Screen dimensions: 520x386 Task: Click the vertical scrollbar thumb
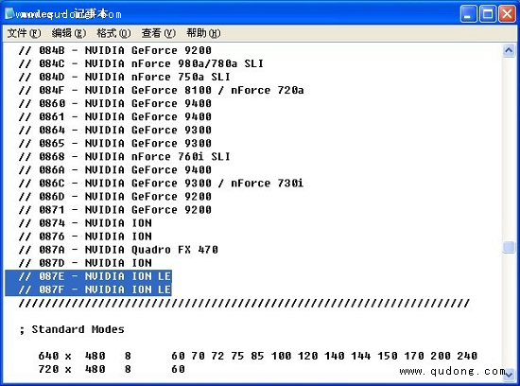(509, 247)
